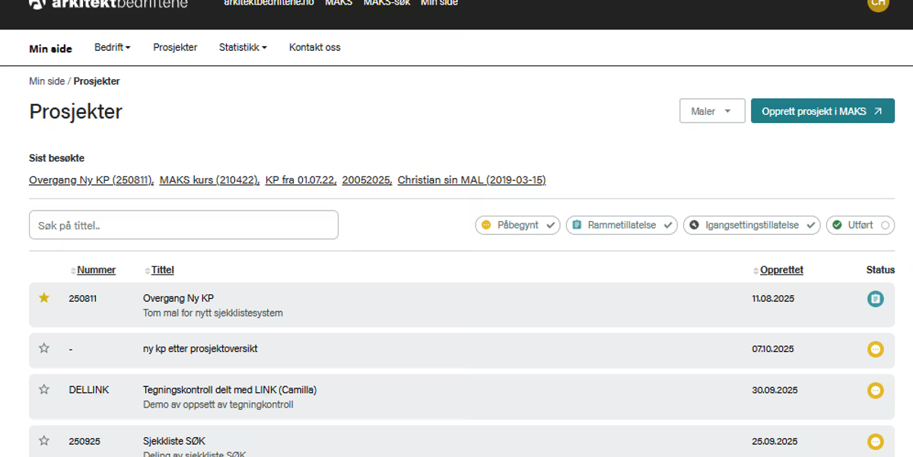The height and width of the screenshot is (457, 913).
Task: Click date 25.09.2025
Action: tap(775, 441)
